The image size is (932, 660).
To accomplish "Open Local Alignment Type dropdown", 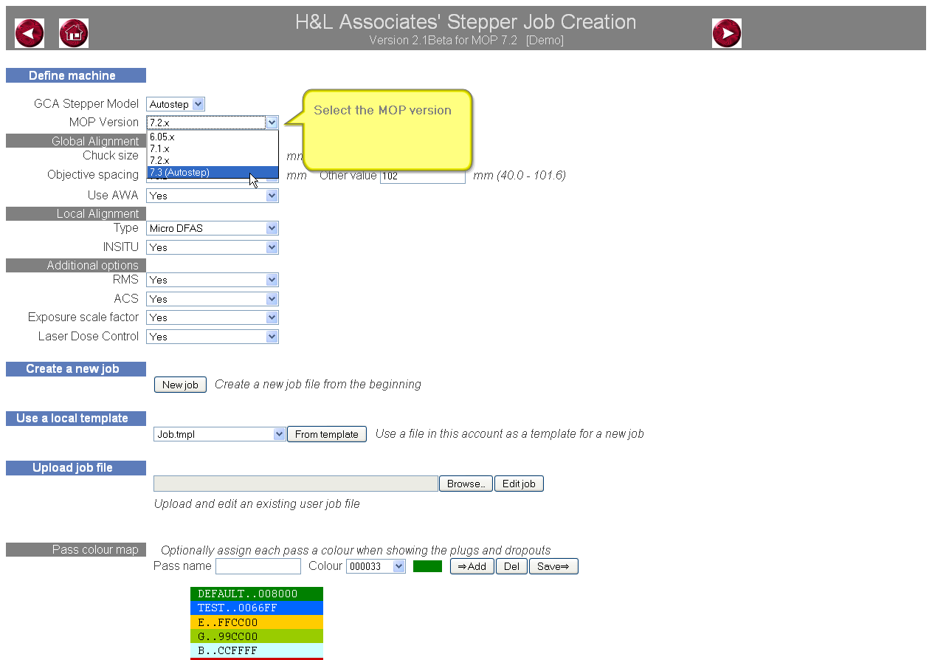I will [x=213, y=228].
